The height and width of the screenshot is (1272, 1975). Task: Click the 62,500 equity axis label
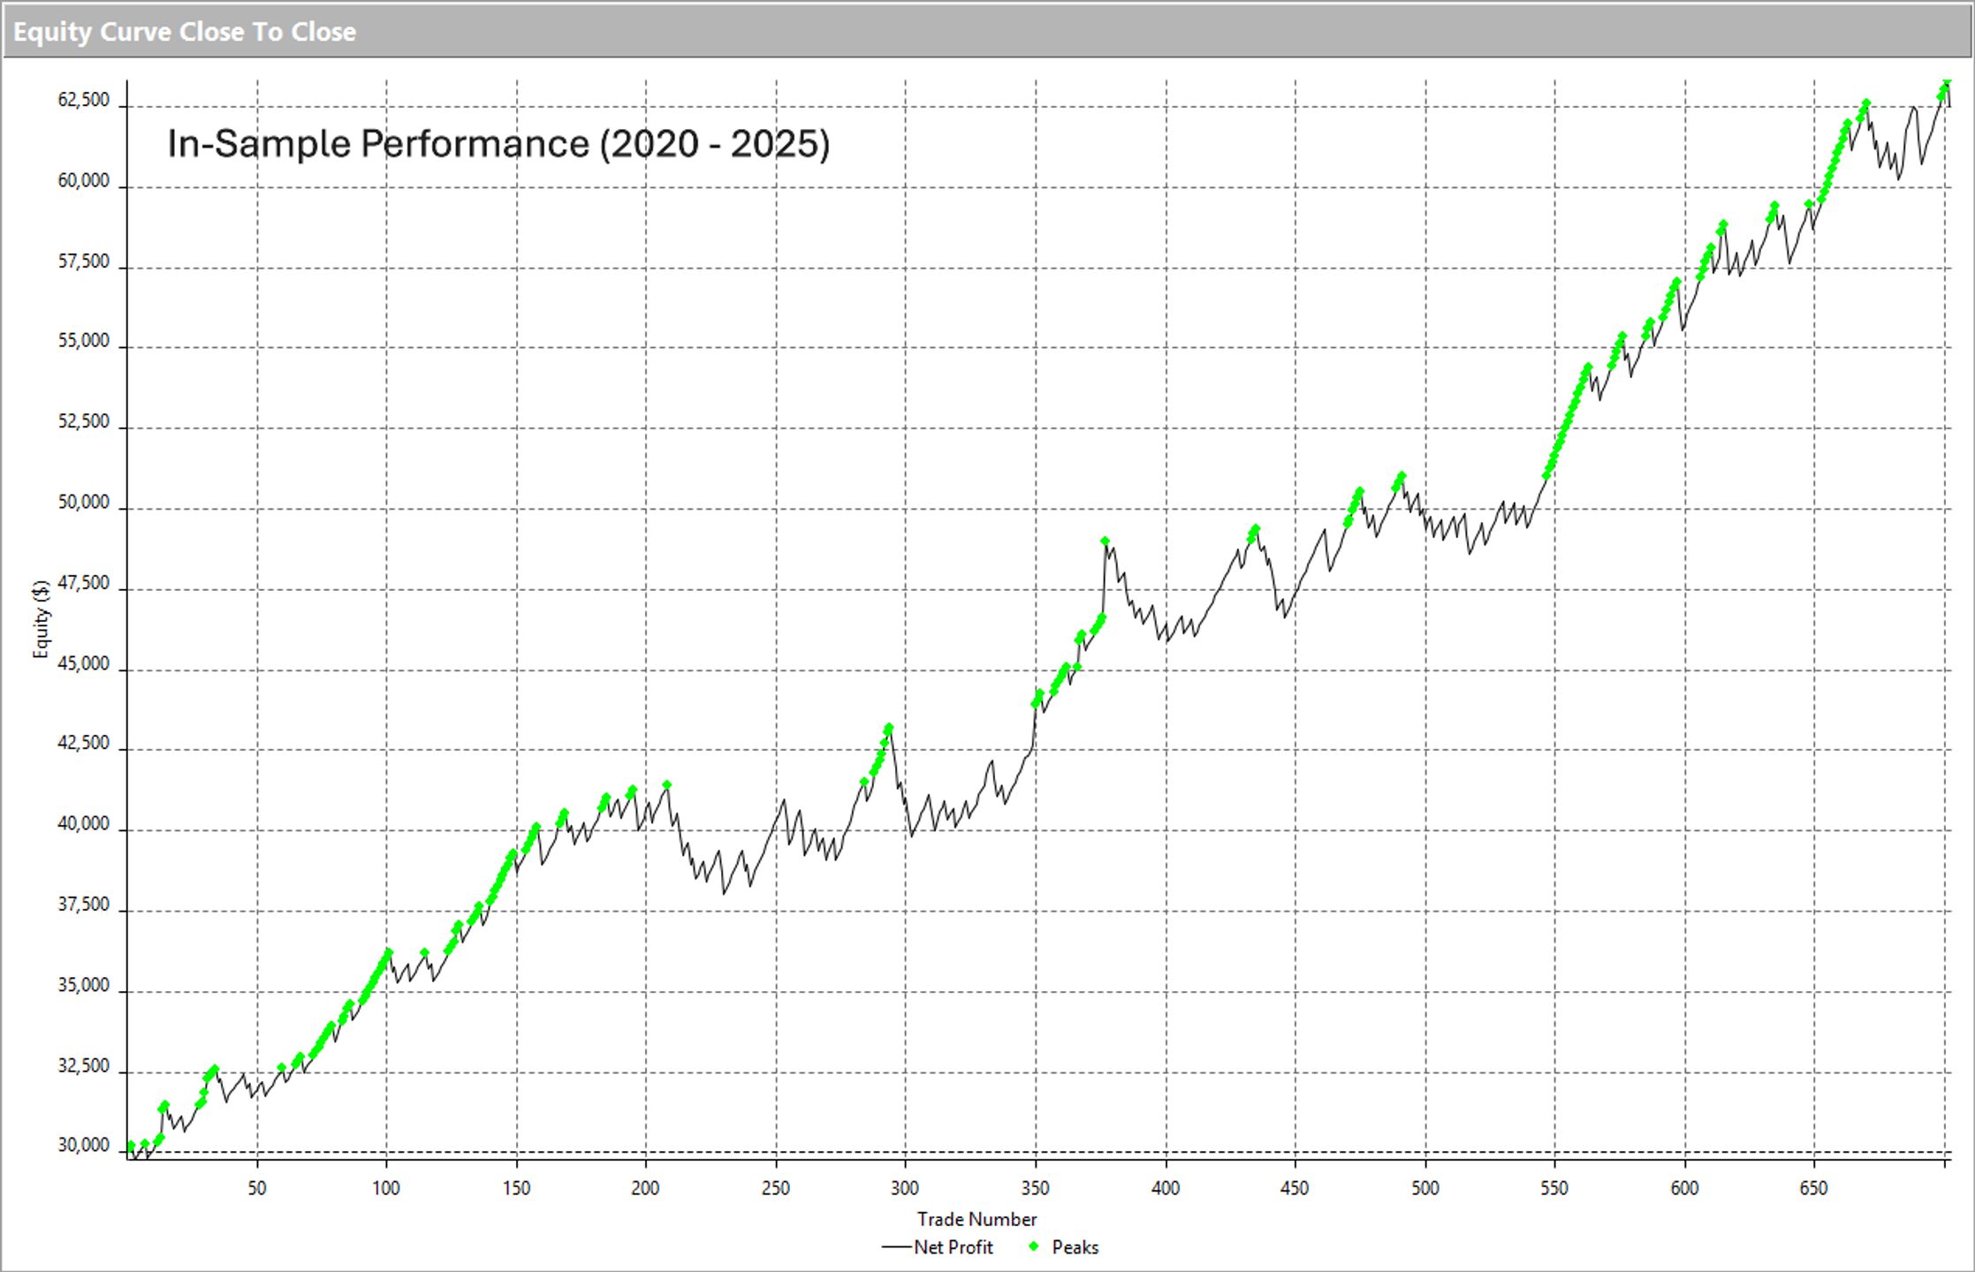[x=84, y=100]
